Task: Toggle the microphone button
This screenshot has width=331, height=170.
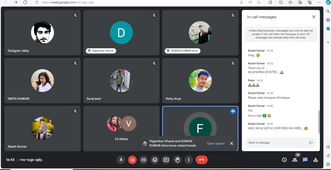Action: point(121,160)
